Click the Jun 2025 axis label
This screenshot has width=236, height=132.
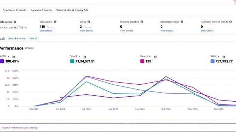[x=60, y=109]
